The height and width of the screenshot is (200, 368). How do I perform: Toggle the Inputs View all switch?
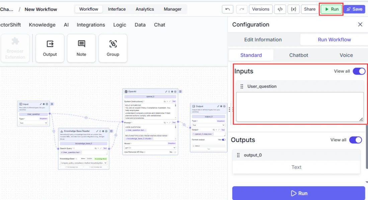(359, 71)
